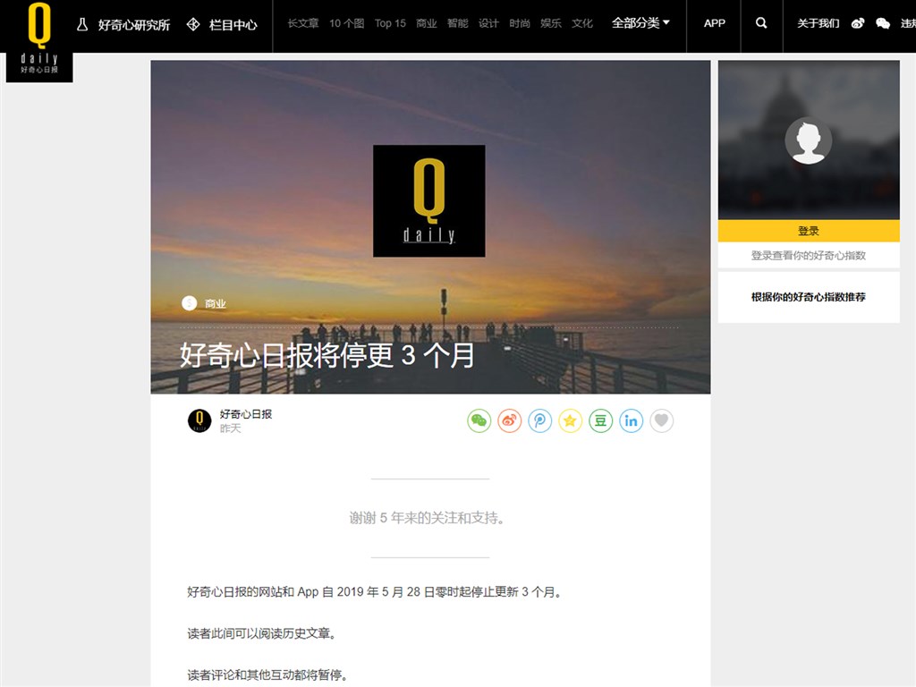
Task: Click the Q daily site logo
Action: 39,39
